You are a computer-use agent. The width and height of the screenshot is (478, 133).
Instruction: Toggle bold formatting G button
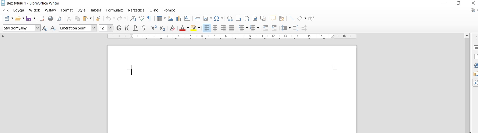click(119, 28)
